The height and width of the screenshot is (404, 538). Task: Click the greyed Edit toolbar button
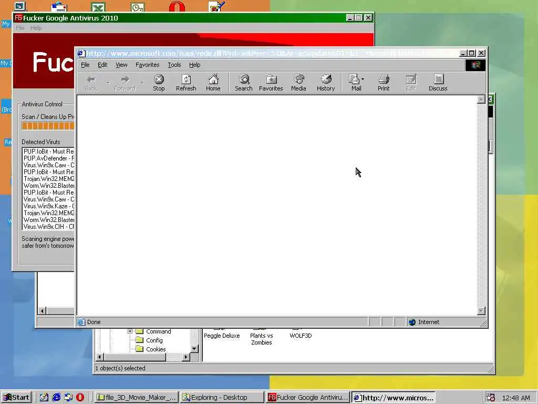click(x=411, y=83)
